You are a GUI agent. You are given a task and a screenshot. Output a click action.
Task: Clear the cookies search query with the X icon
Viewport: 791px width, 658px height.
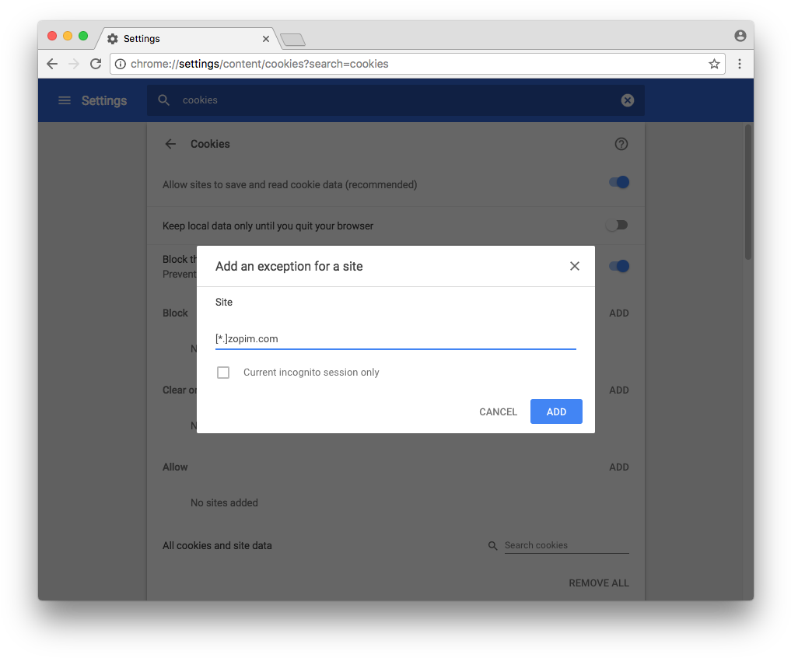(x=627, y=100)
